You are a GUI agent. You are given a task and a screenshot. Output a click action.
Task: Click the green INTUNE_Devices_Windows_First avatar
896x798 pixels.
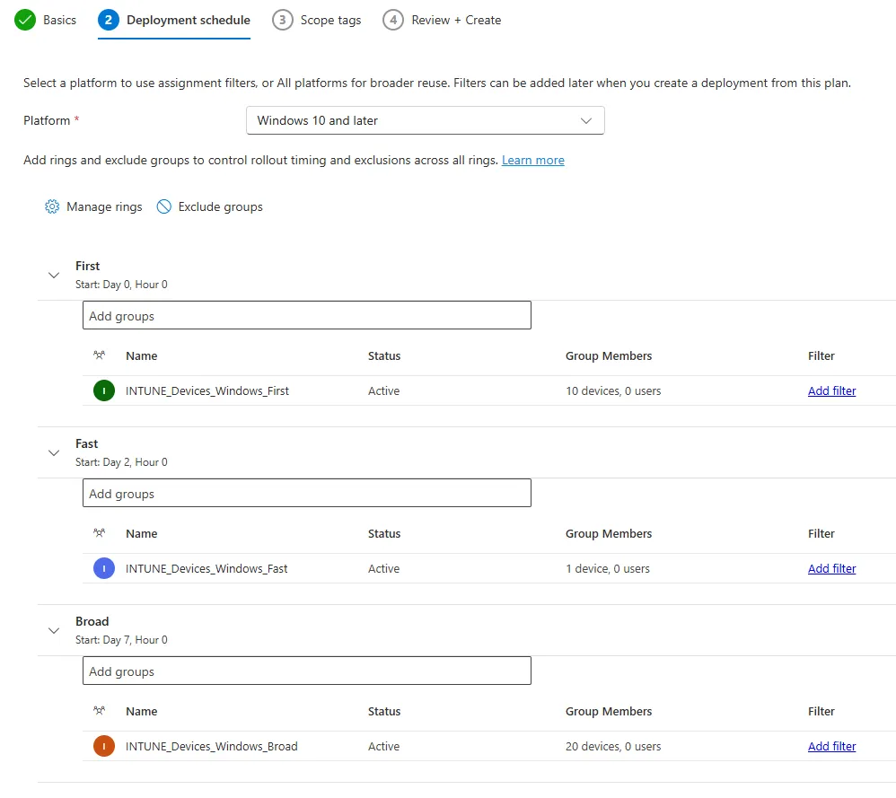[104, 390]
